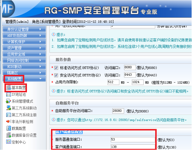
Task: Open 第三方系统注册 link
Action: click(24, 115)
